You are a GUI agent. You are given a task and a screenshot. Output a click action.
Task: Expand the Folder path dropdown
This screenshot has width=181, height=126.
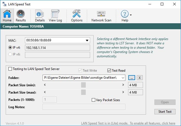coord(123,78)
